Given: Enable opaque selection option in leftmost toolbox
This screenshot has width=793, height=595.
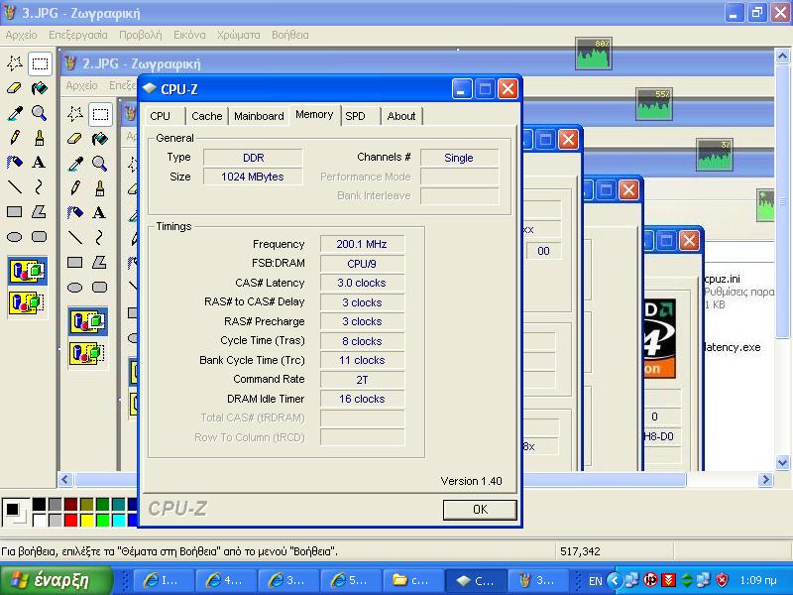Looking at the screenshot, I should click(27, 270).
